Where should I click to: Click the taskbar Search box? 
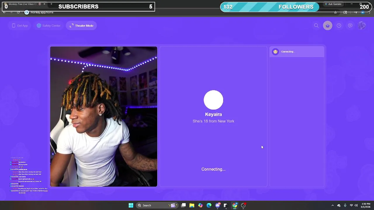pos(157,205)
